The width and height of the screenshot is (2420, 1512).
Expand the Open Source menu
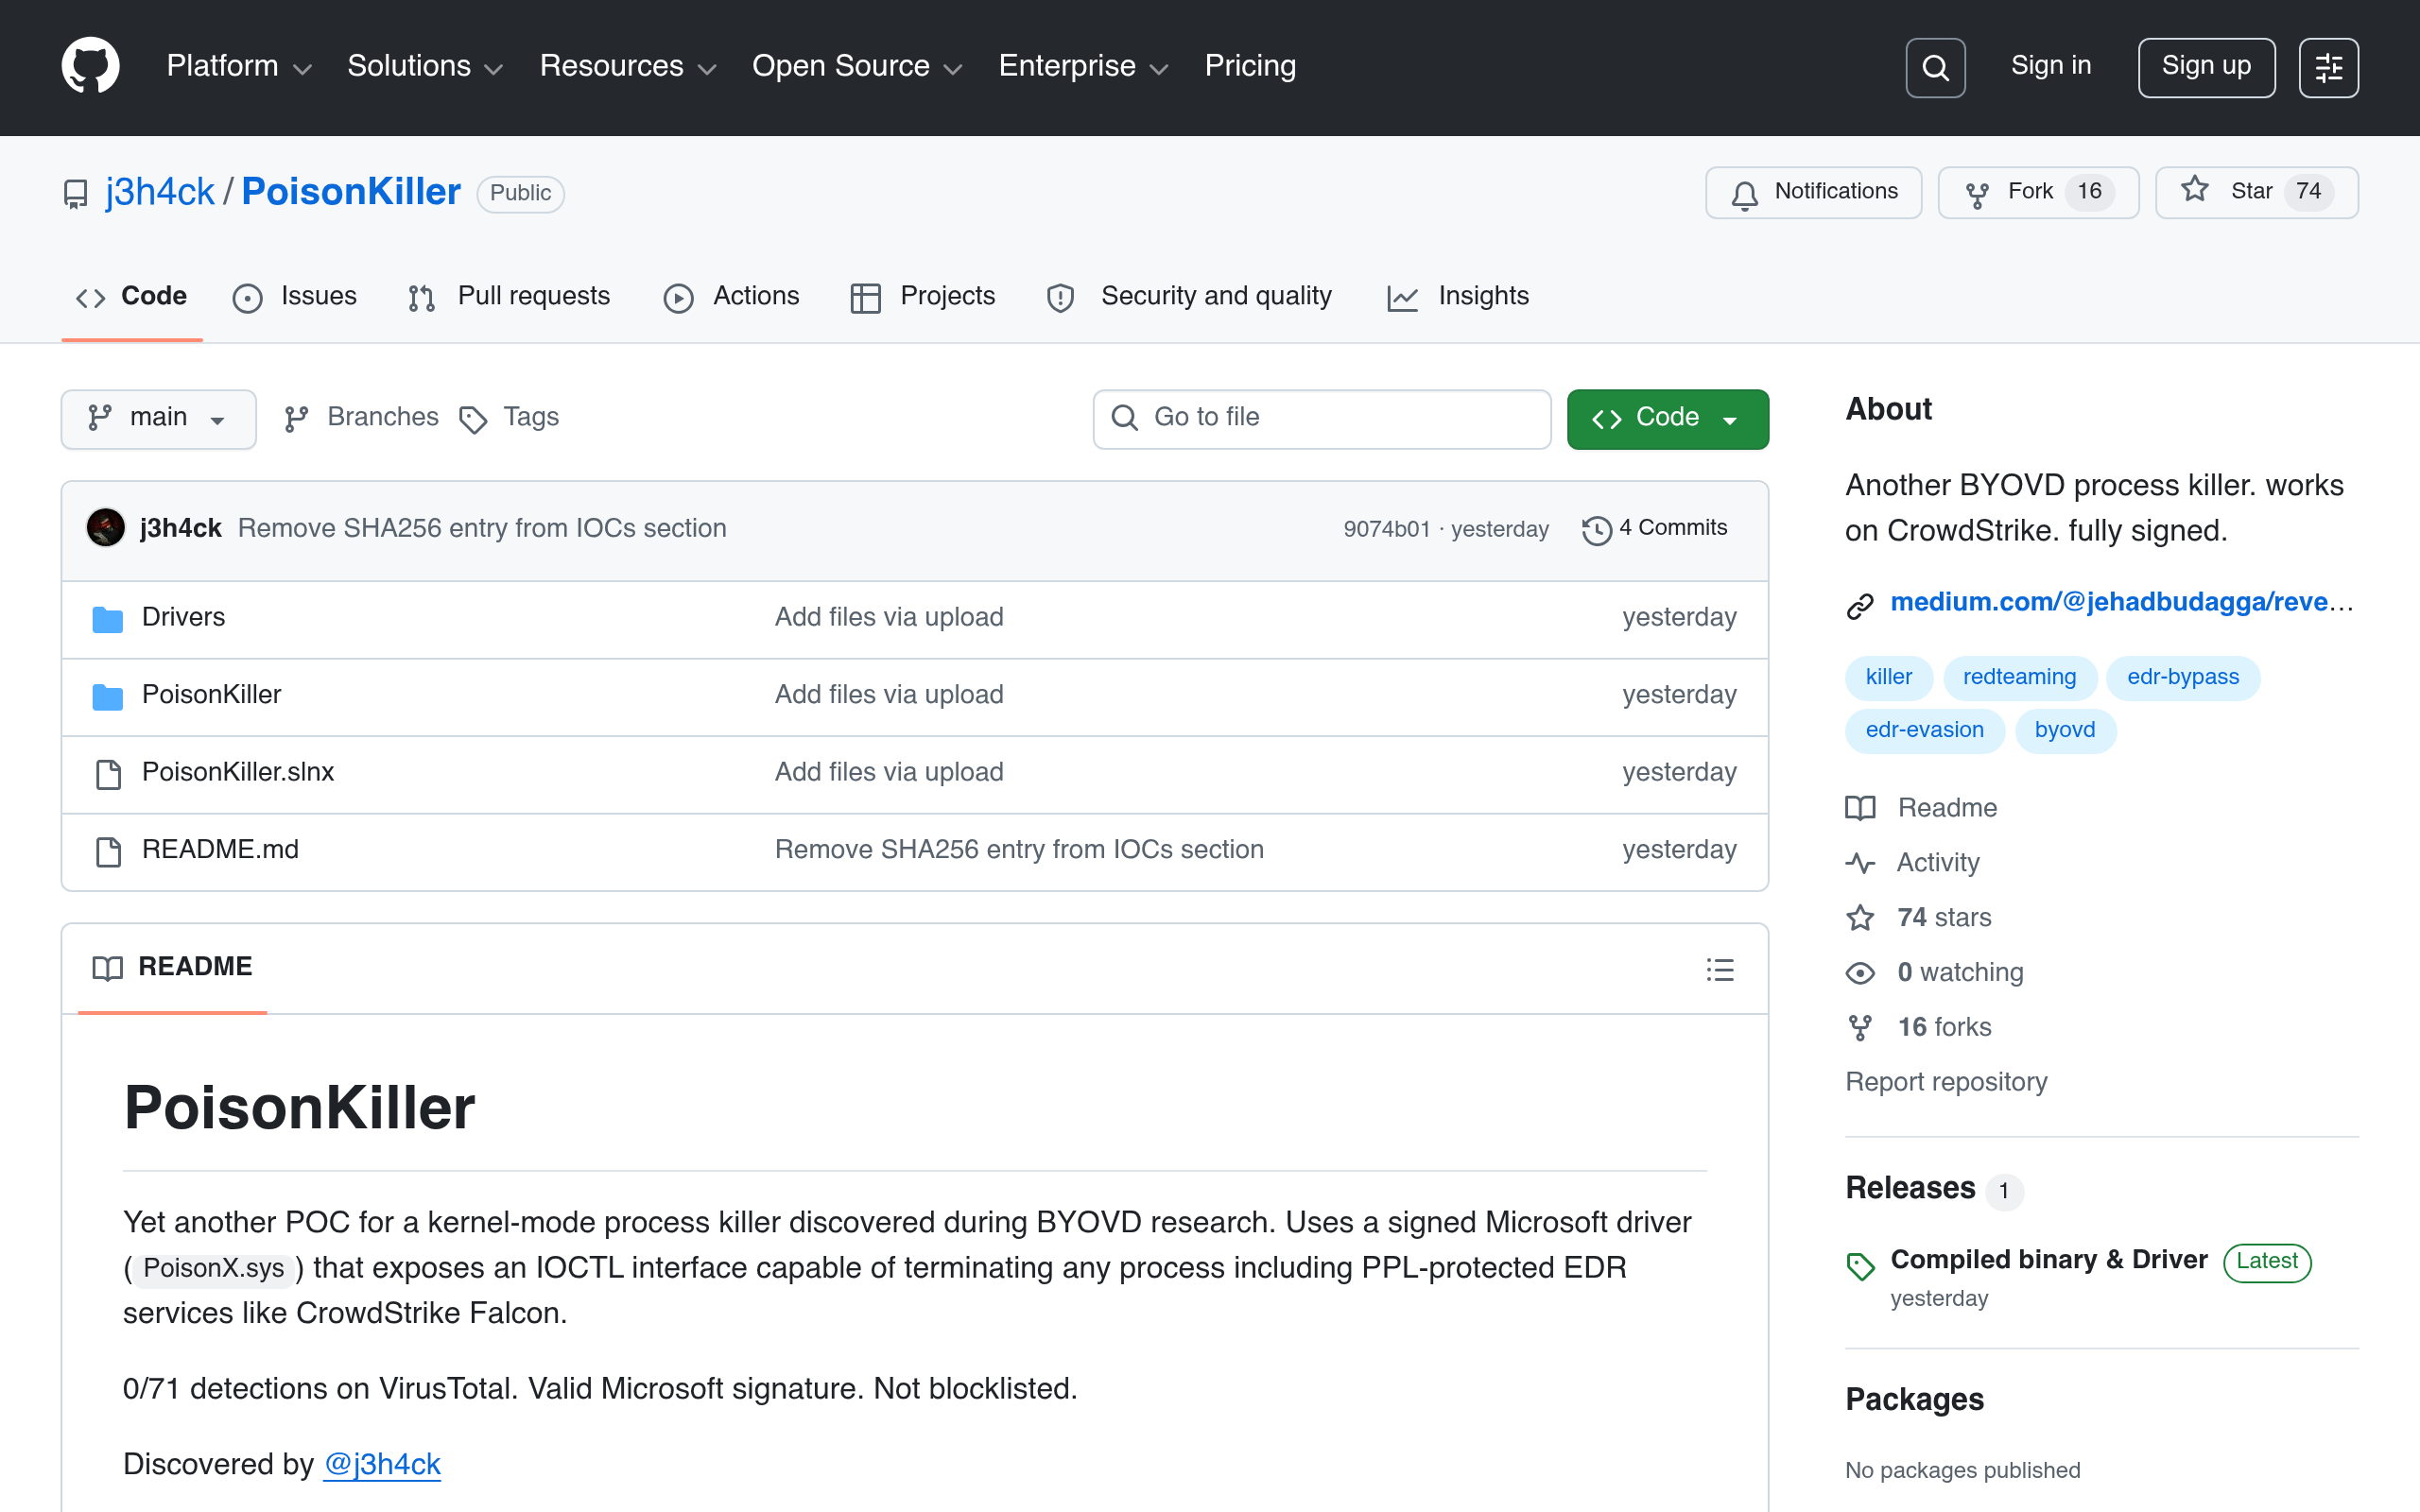coord(857,66)
